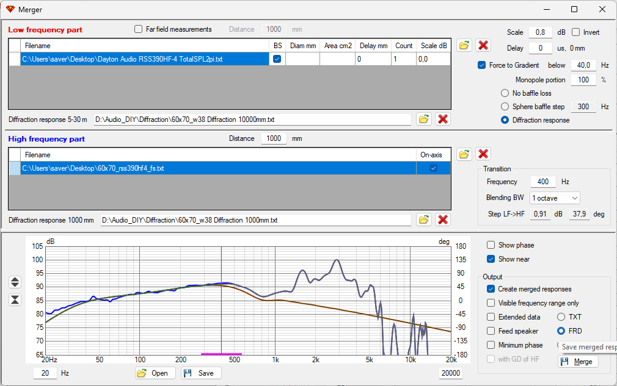
Task: Edit Step LF->HF degrees field
Action: click(579, 214)
